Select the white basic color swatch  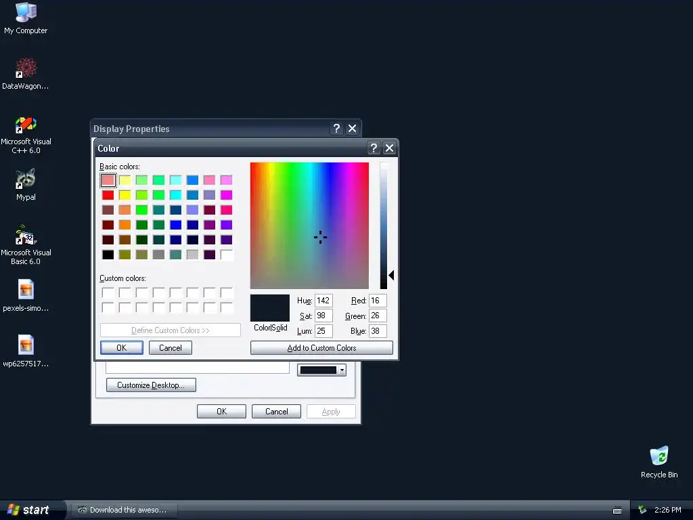pyautogui.click(x=226, y=255)
